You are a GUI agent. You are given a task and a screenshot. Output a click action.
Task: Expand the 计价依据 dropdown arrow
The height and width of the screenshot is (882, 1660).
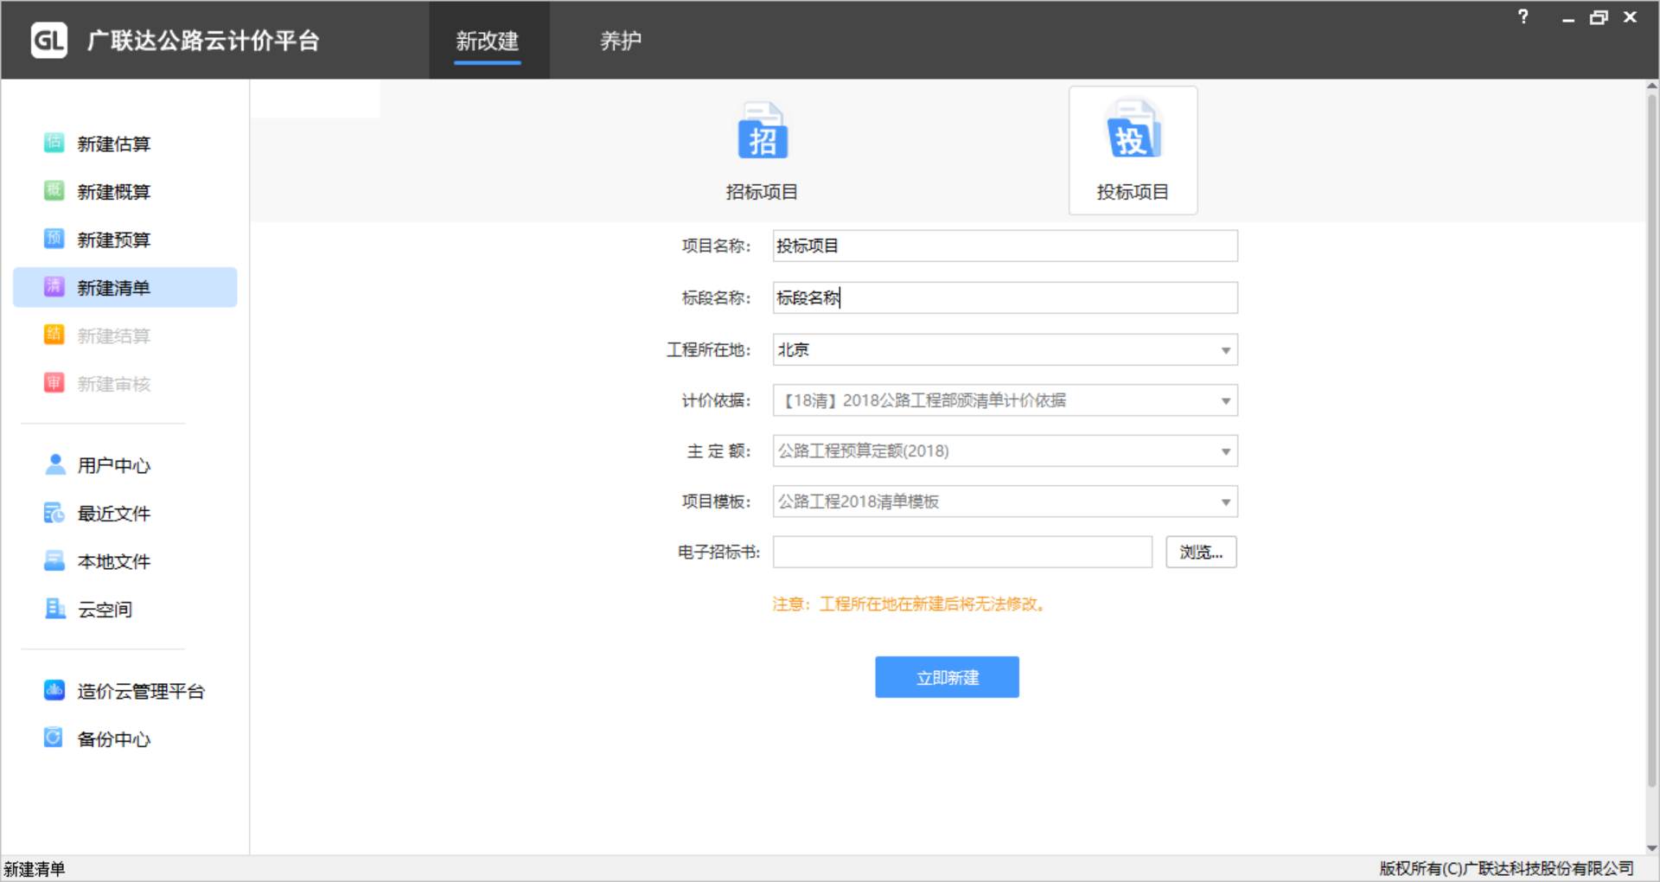pos(1225,401)
